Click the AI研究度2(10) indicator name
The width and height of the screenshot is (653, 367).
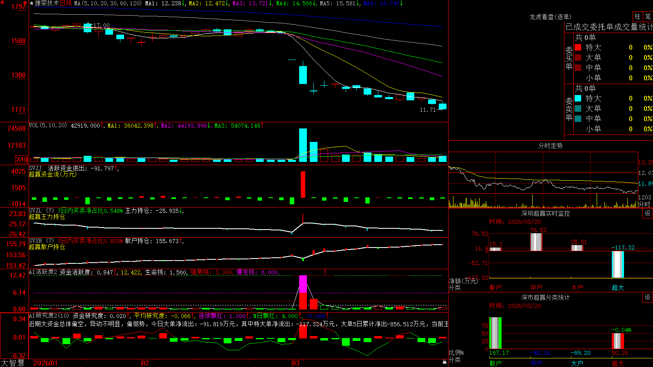tap(49, 316)
